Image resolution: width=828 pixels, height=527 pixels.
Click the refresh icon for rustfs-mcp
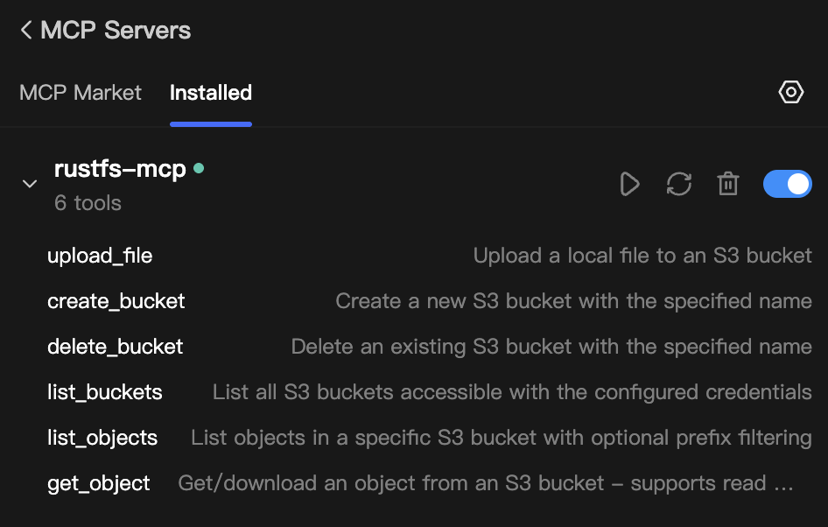[678, 184]
